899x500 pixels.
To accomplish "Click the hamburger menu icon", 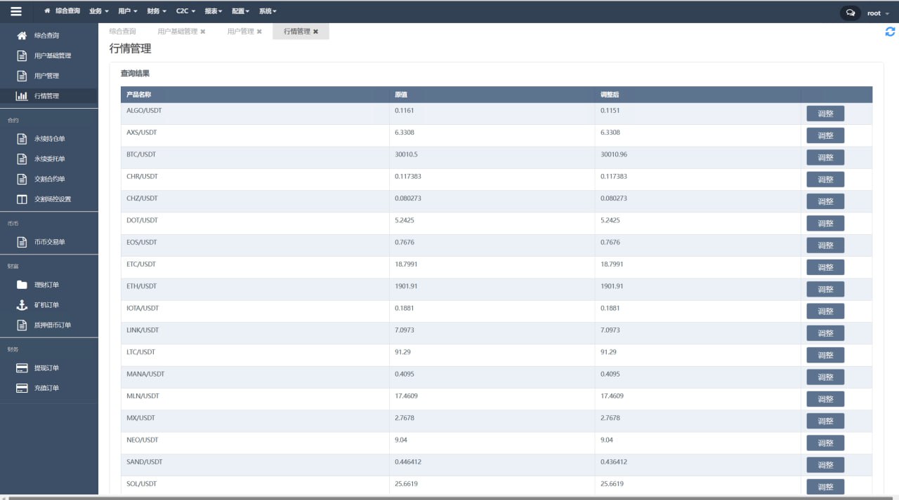I will [x=16, y=11].
